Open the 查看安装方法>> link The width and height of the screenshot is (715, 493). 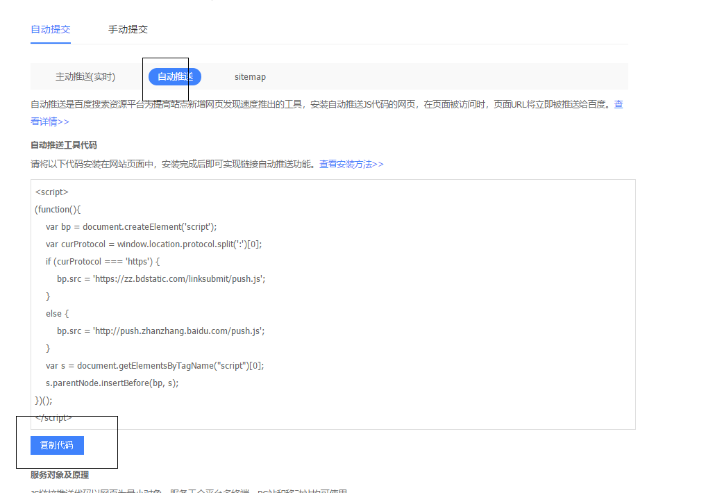(x=351, y=164)
